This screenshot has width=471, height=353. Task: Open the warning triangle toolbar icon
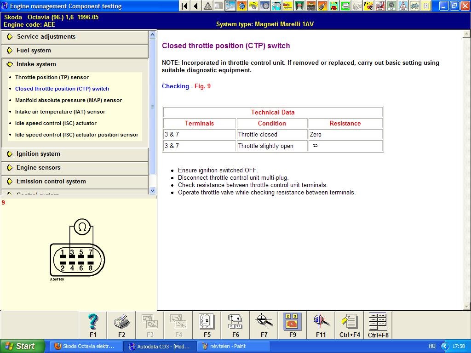pos(207,6)
